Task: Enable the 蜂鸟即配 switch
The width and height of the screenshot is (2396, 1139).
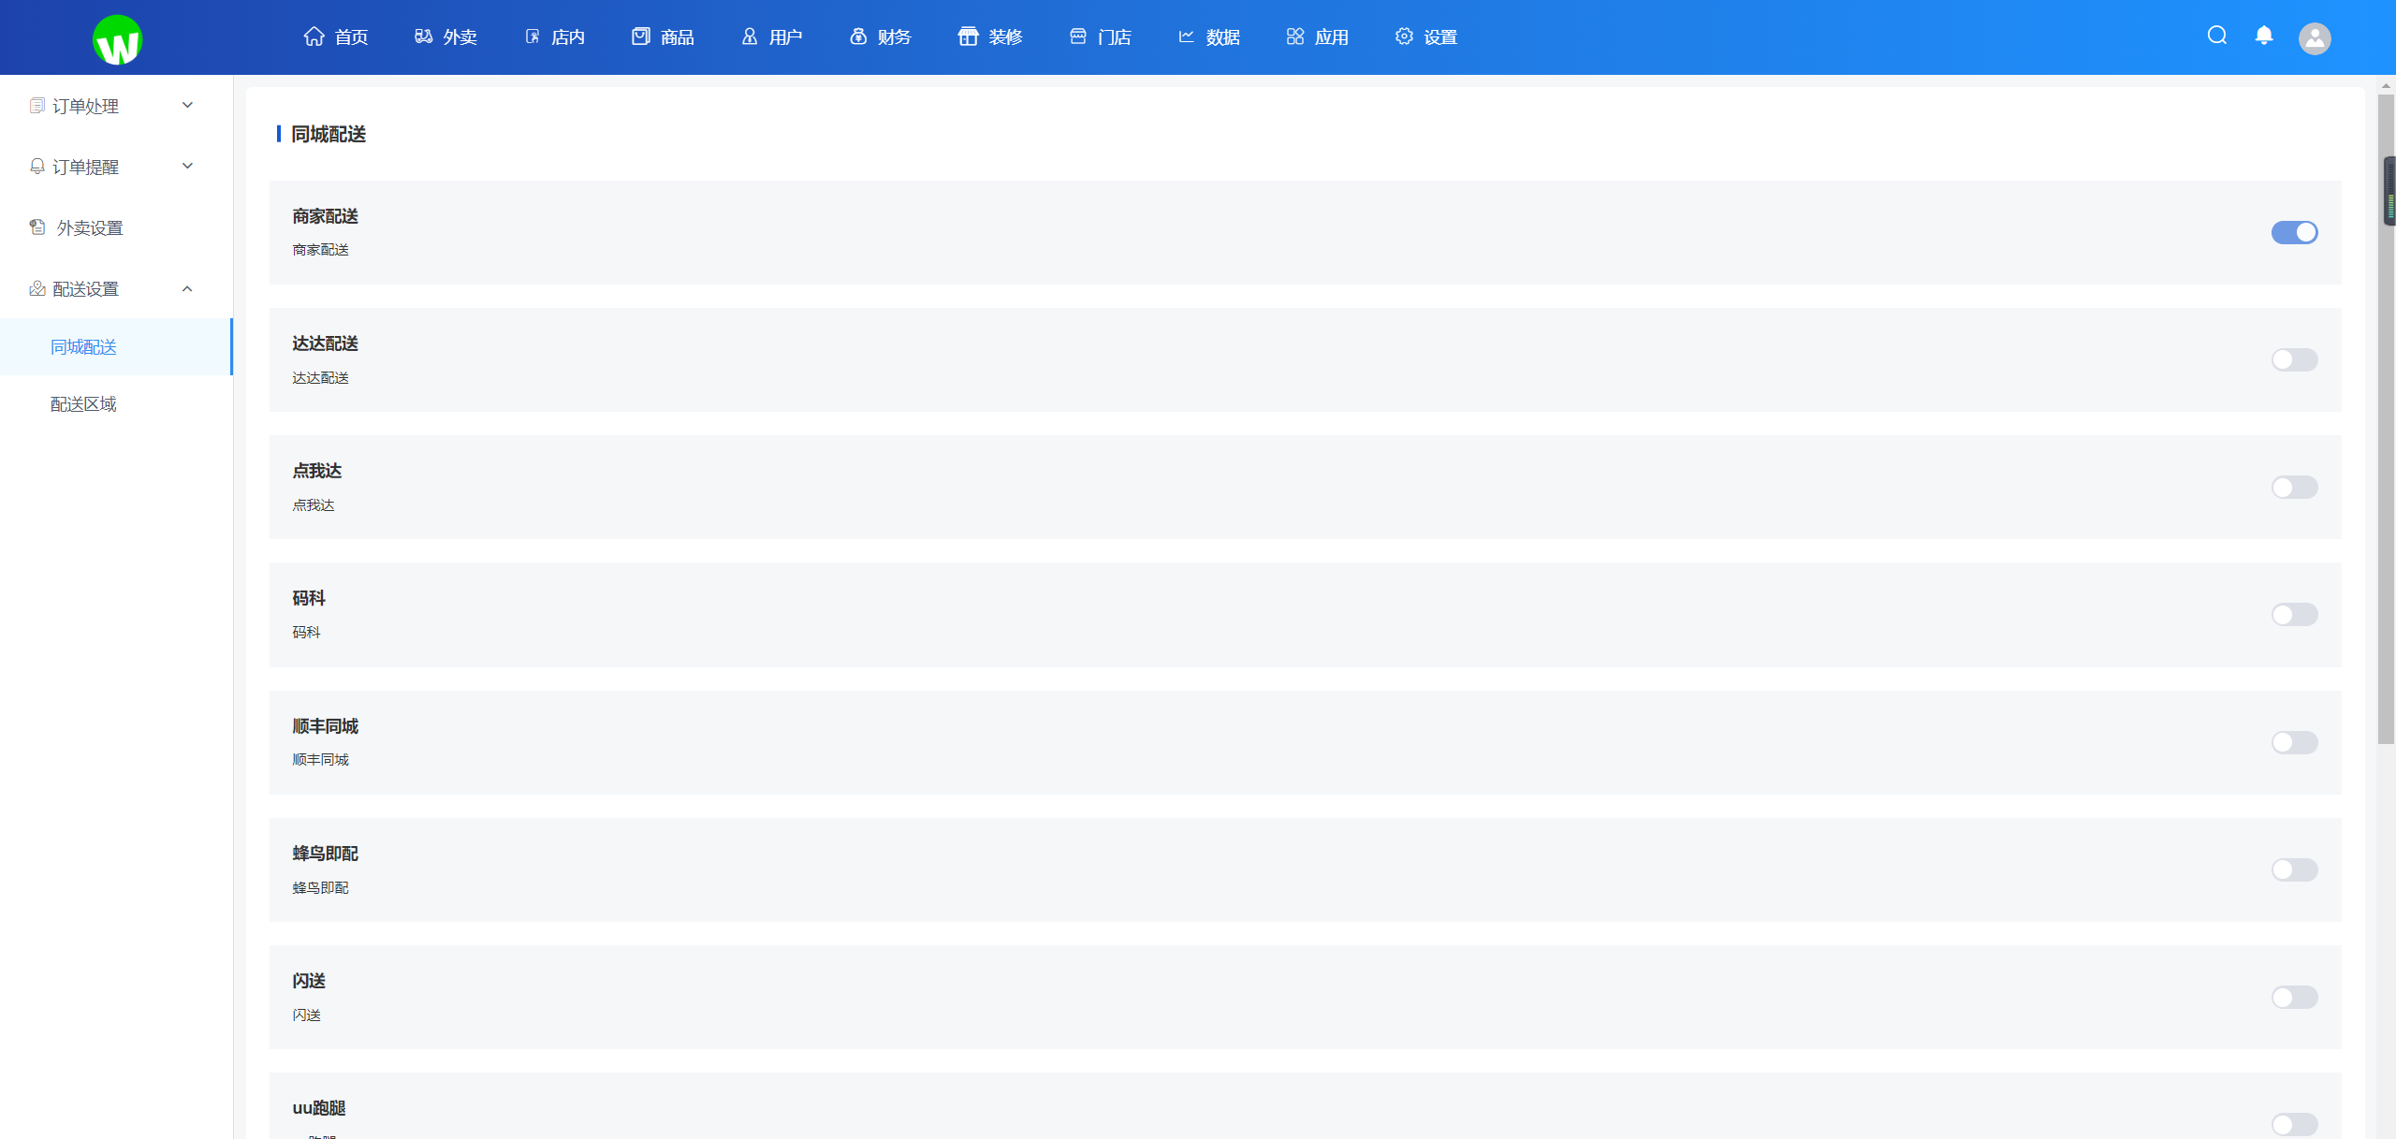Action: click(x=2294, y=869)
